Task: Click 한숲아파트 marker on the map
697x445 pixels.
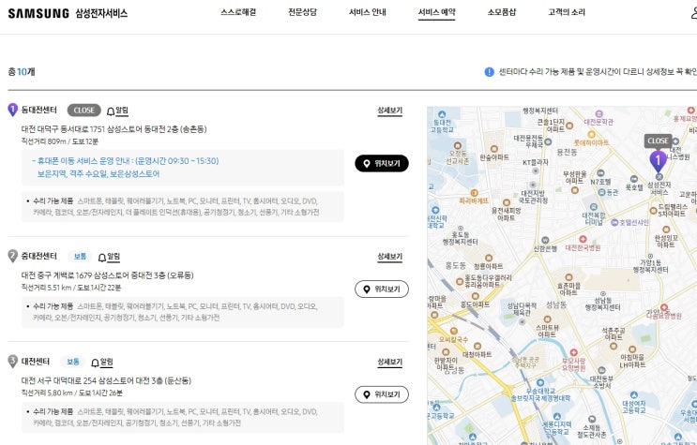Action: pyautogui.click(x=493, y=149)
